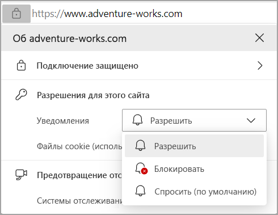The image size is (278, 215).
Task: Expand the Подключение защищено chevron arrow
Action: [x=260, y=66]
